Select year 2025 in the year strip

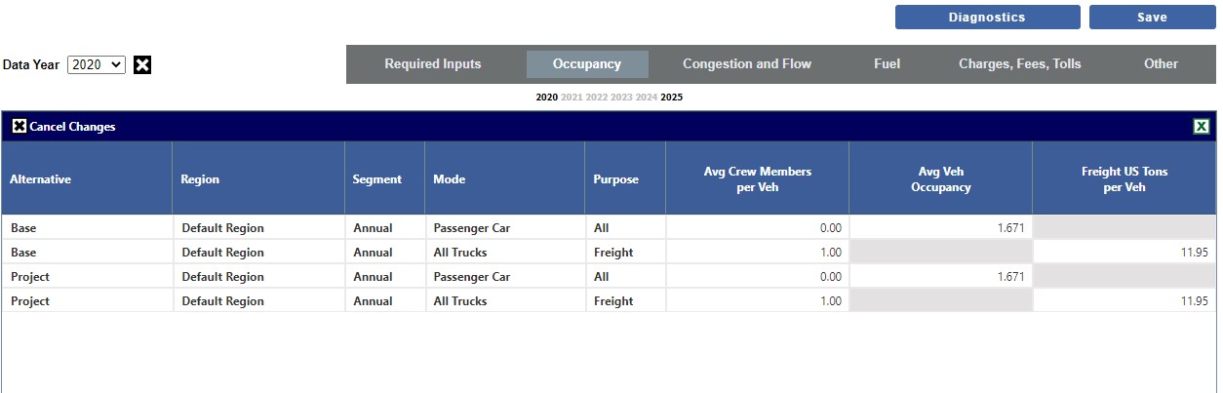672,98
